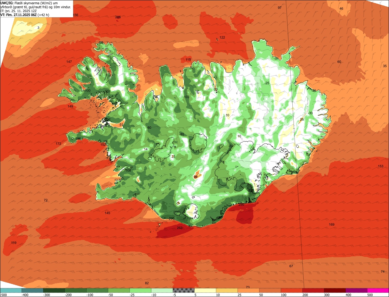Screen dimensions: 389x297
Task: Click the map value -85 in central Iceland
Action: pyautogui.click(x=182, y=134)
